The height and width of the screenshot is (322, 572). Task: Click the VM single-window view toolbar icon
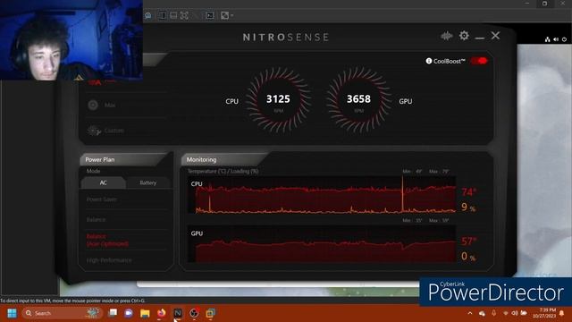(173, 15)
